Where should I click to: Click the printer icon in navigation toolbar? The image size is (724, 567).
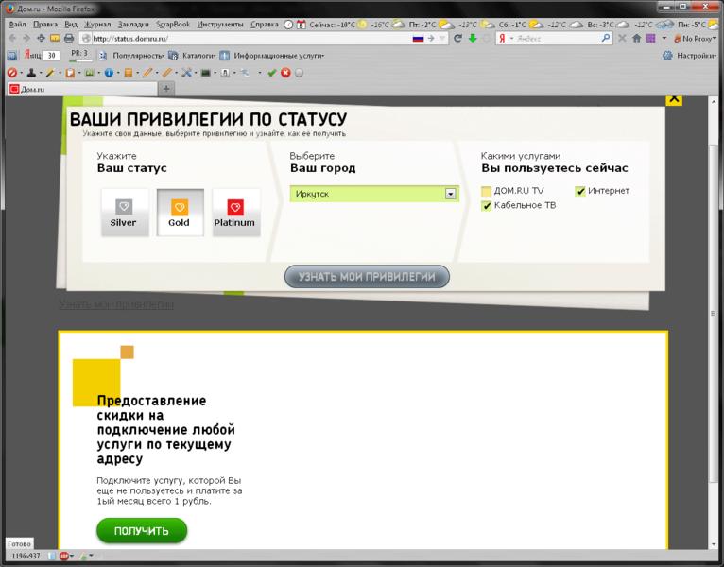[69, 39]
